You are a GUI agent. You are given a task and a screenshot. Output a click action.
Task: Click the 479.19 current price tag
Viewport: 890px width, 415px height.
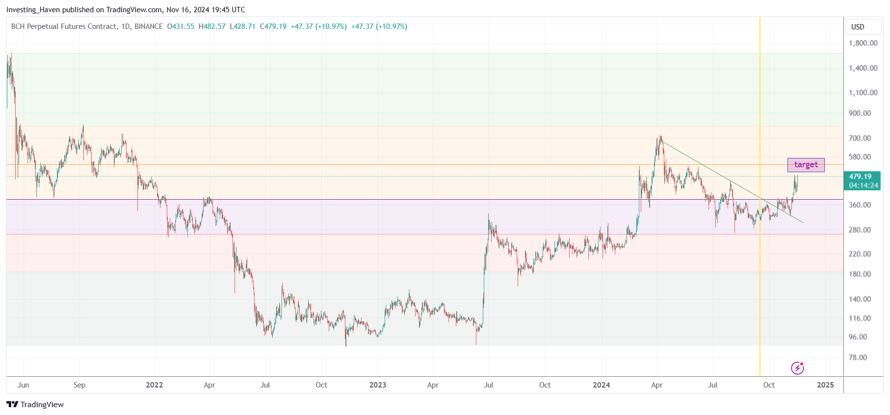pos(860,177)
